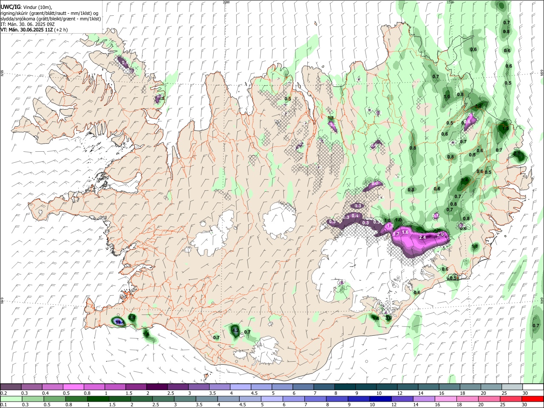This screenshot has height=408, width=544.
Task: Click the pale lavender swatch labeled 4 in top legend row
Action: (241, 387)
